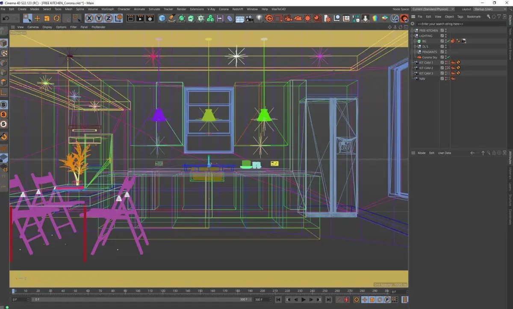This screenshot has height=309, width=513.
Task: Click the Undo arrow icon
Action: click(x=6, y=18)
